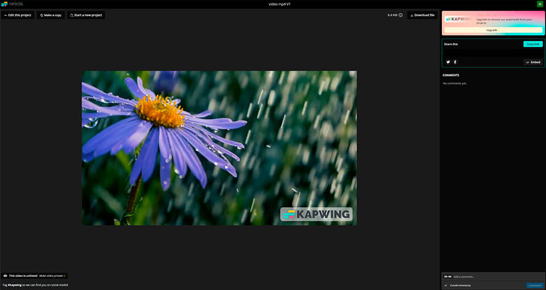
Task: Make a copy of this project
Action: click(51, 15)
